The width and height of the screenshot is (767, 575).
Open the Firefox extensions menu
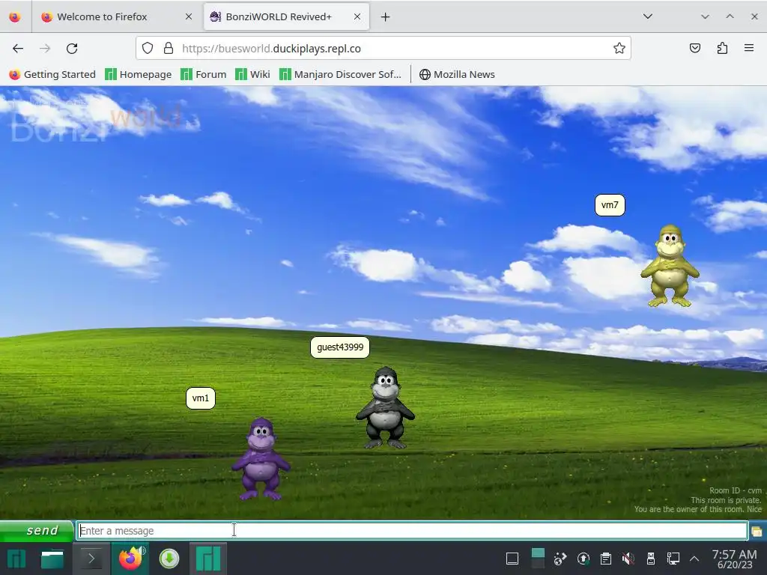(x=722, y=48)
